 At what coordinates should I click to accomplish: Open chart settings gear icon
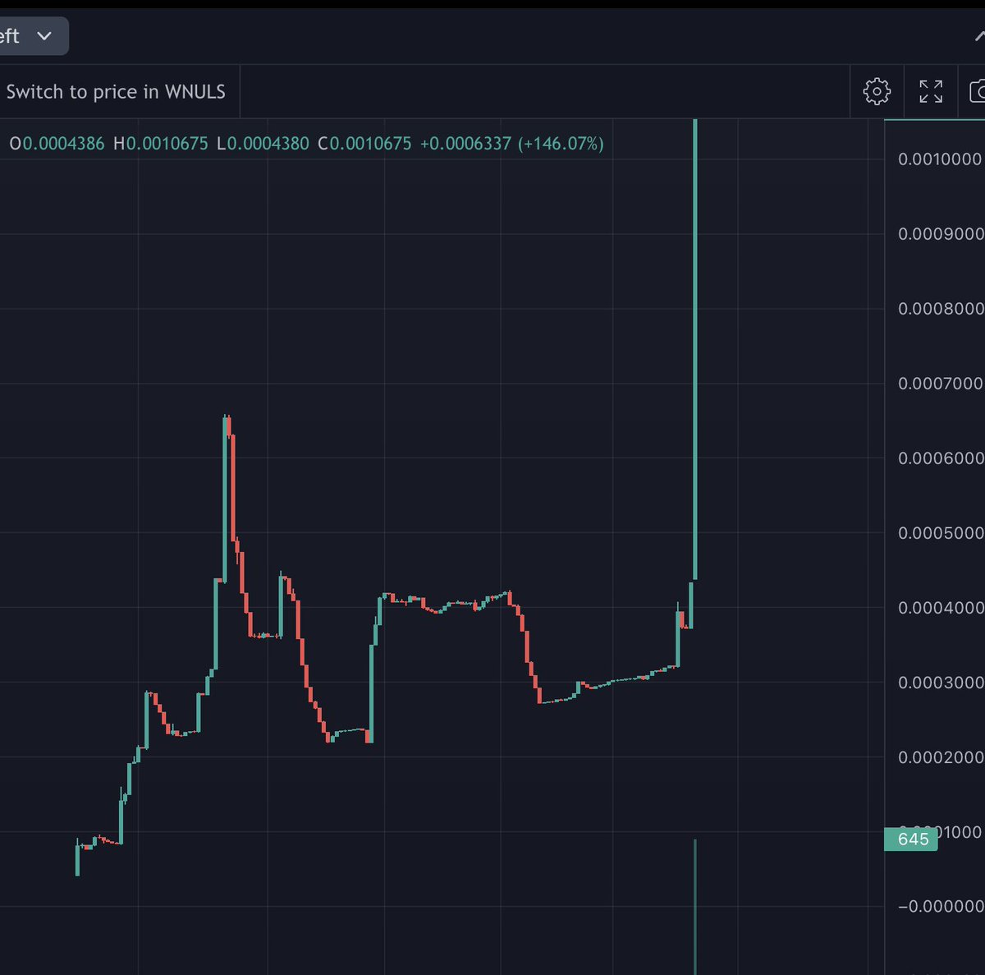tap(877, 91)
